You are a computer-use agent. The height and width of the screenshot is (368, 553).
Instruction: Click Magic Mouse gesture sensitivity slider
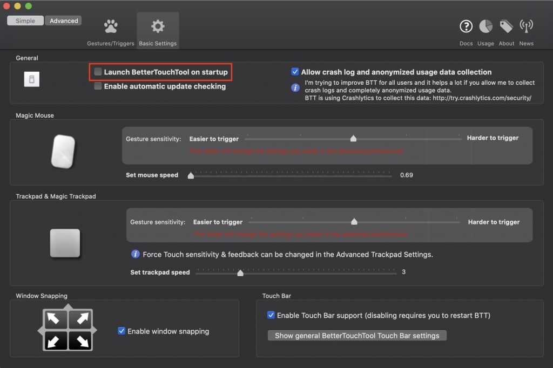[x=353, y=139]
